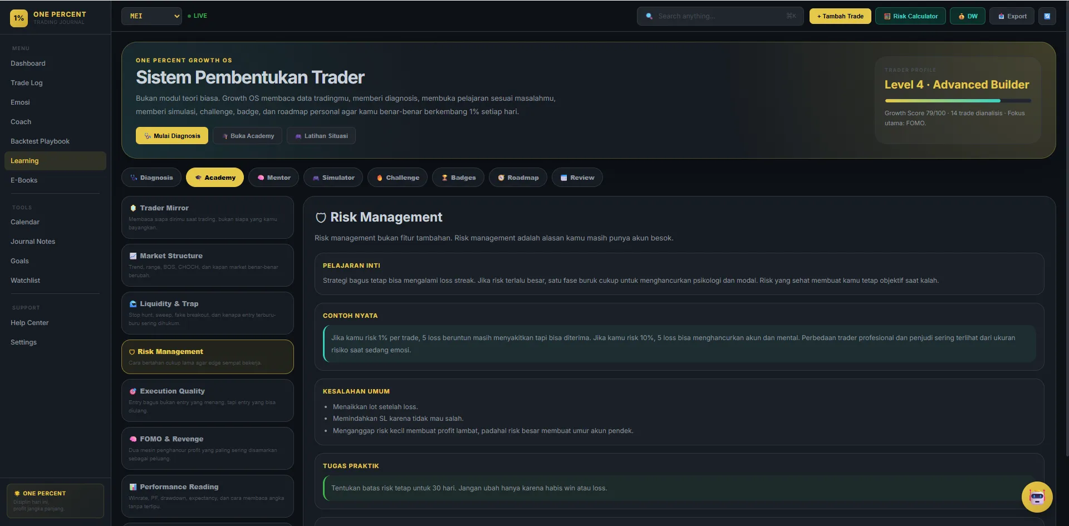Click the DW money bag button
Viewport: 1069px width, 526px height.
pos(968,16)
